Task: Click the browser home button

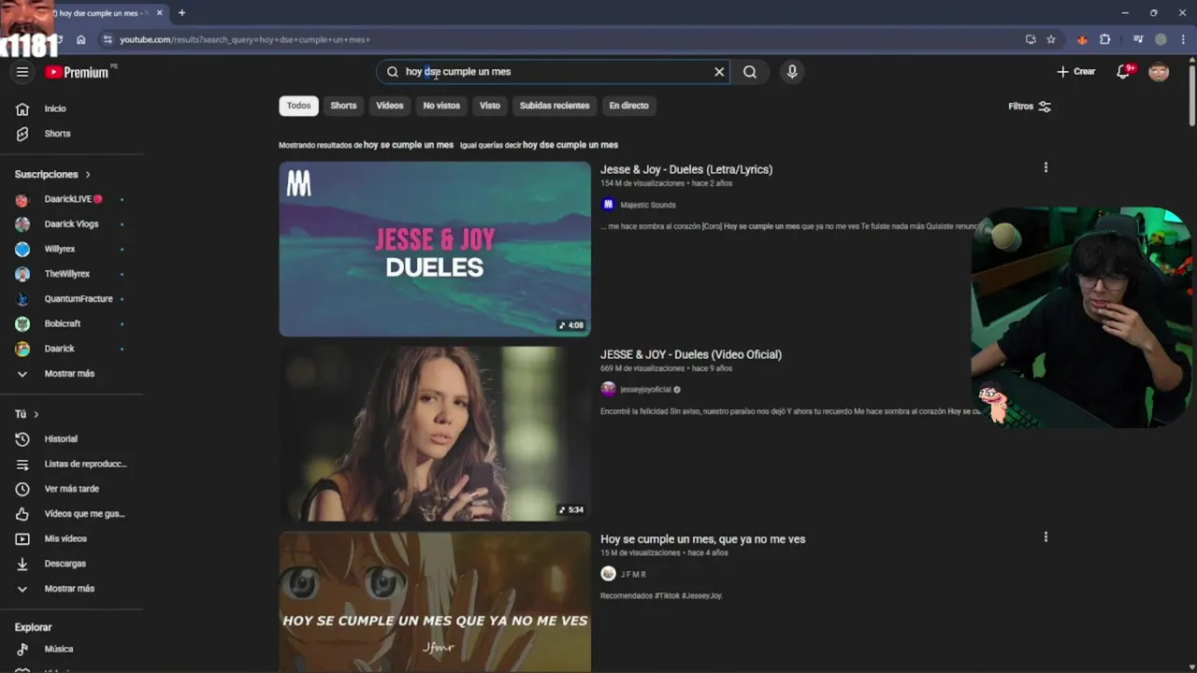Action: [x=81, y=39]
